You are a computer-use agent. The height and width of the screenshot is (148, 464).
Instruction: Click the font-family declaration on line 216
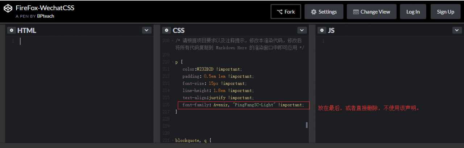point(243,105)
